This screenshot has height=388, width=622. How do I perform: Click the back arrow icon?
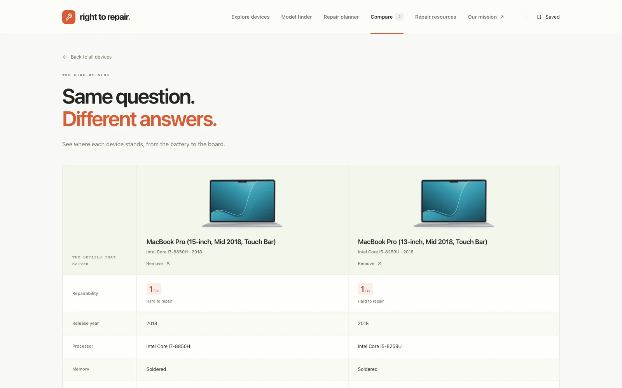pyautogui.click(x=65, y=57)
